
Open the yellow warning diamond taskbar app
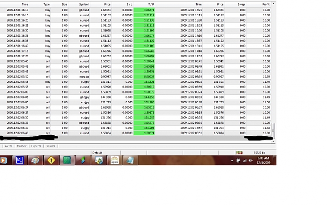(51, 160)
